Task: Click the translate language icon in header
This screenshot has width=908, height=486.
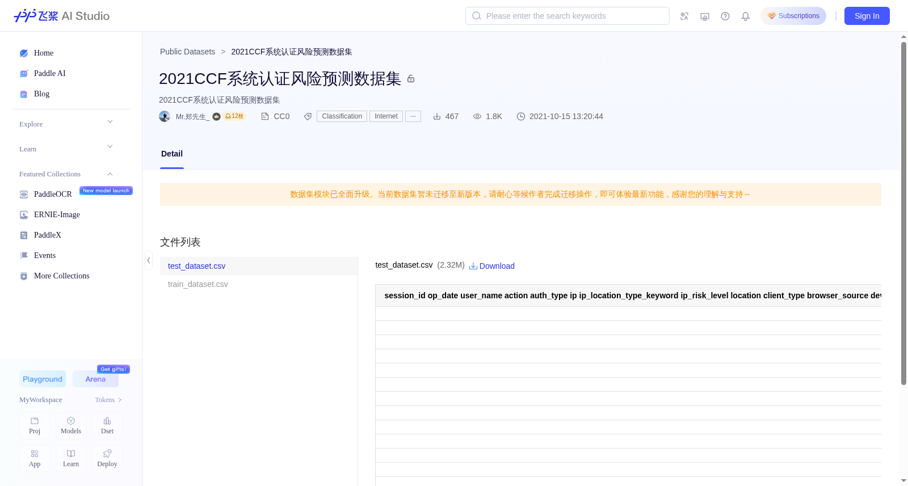Action: pyautogui.click(x=684, y=16)
